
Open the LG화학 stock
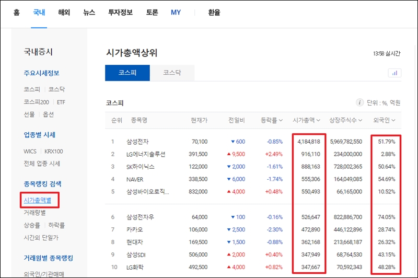coord(135,267)
